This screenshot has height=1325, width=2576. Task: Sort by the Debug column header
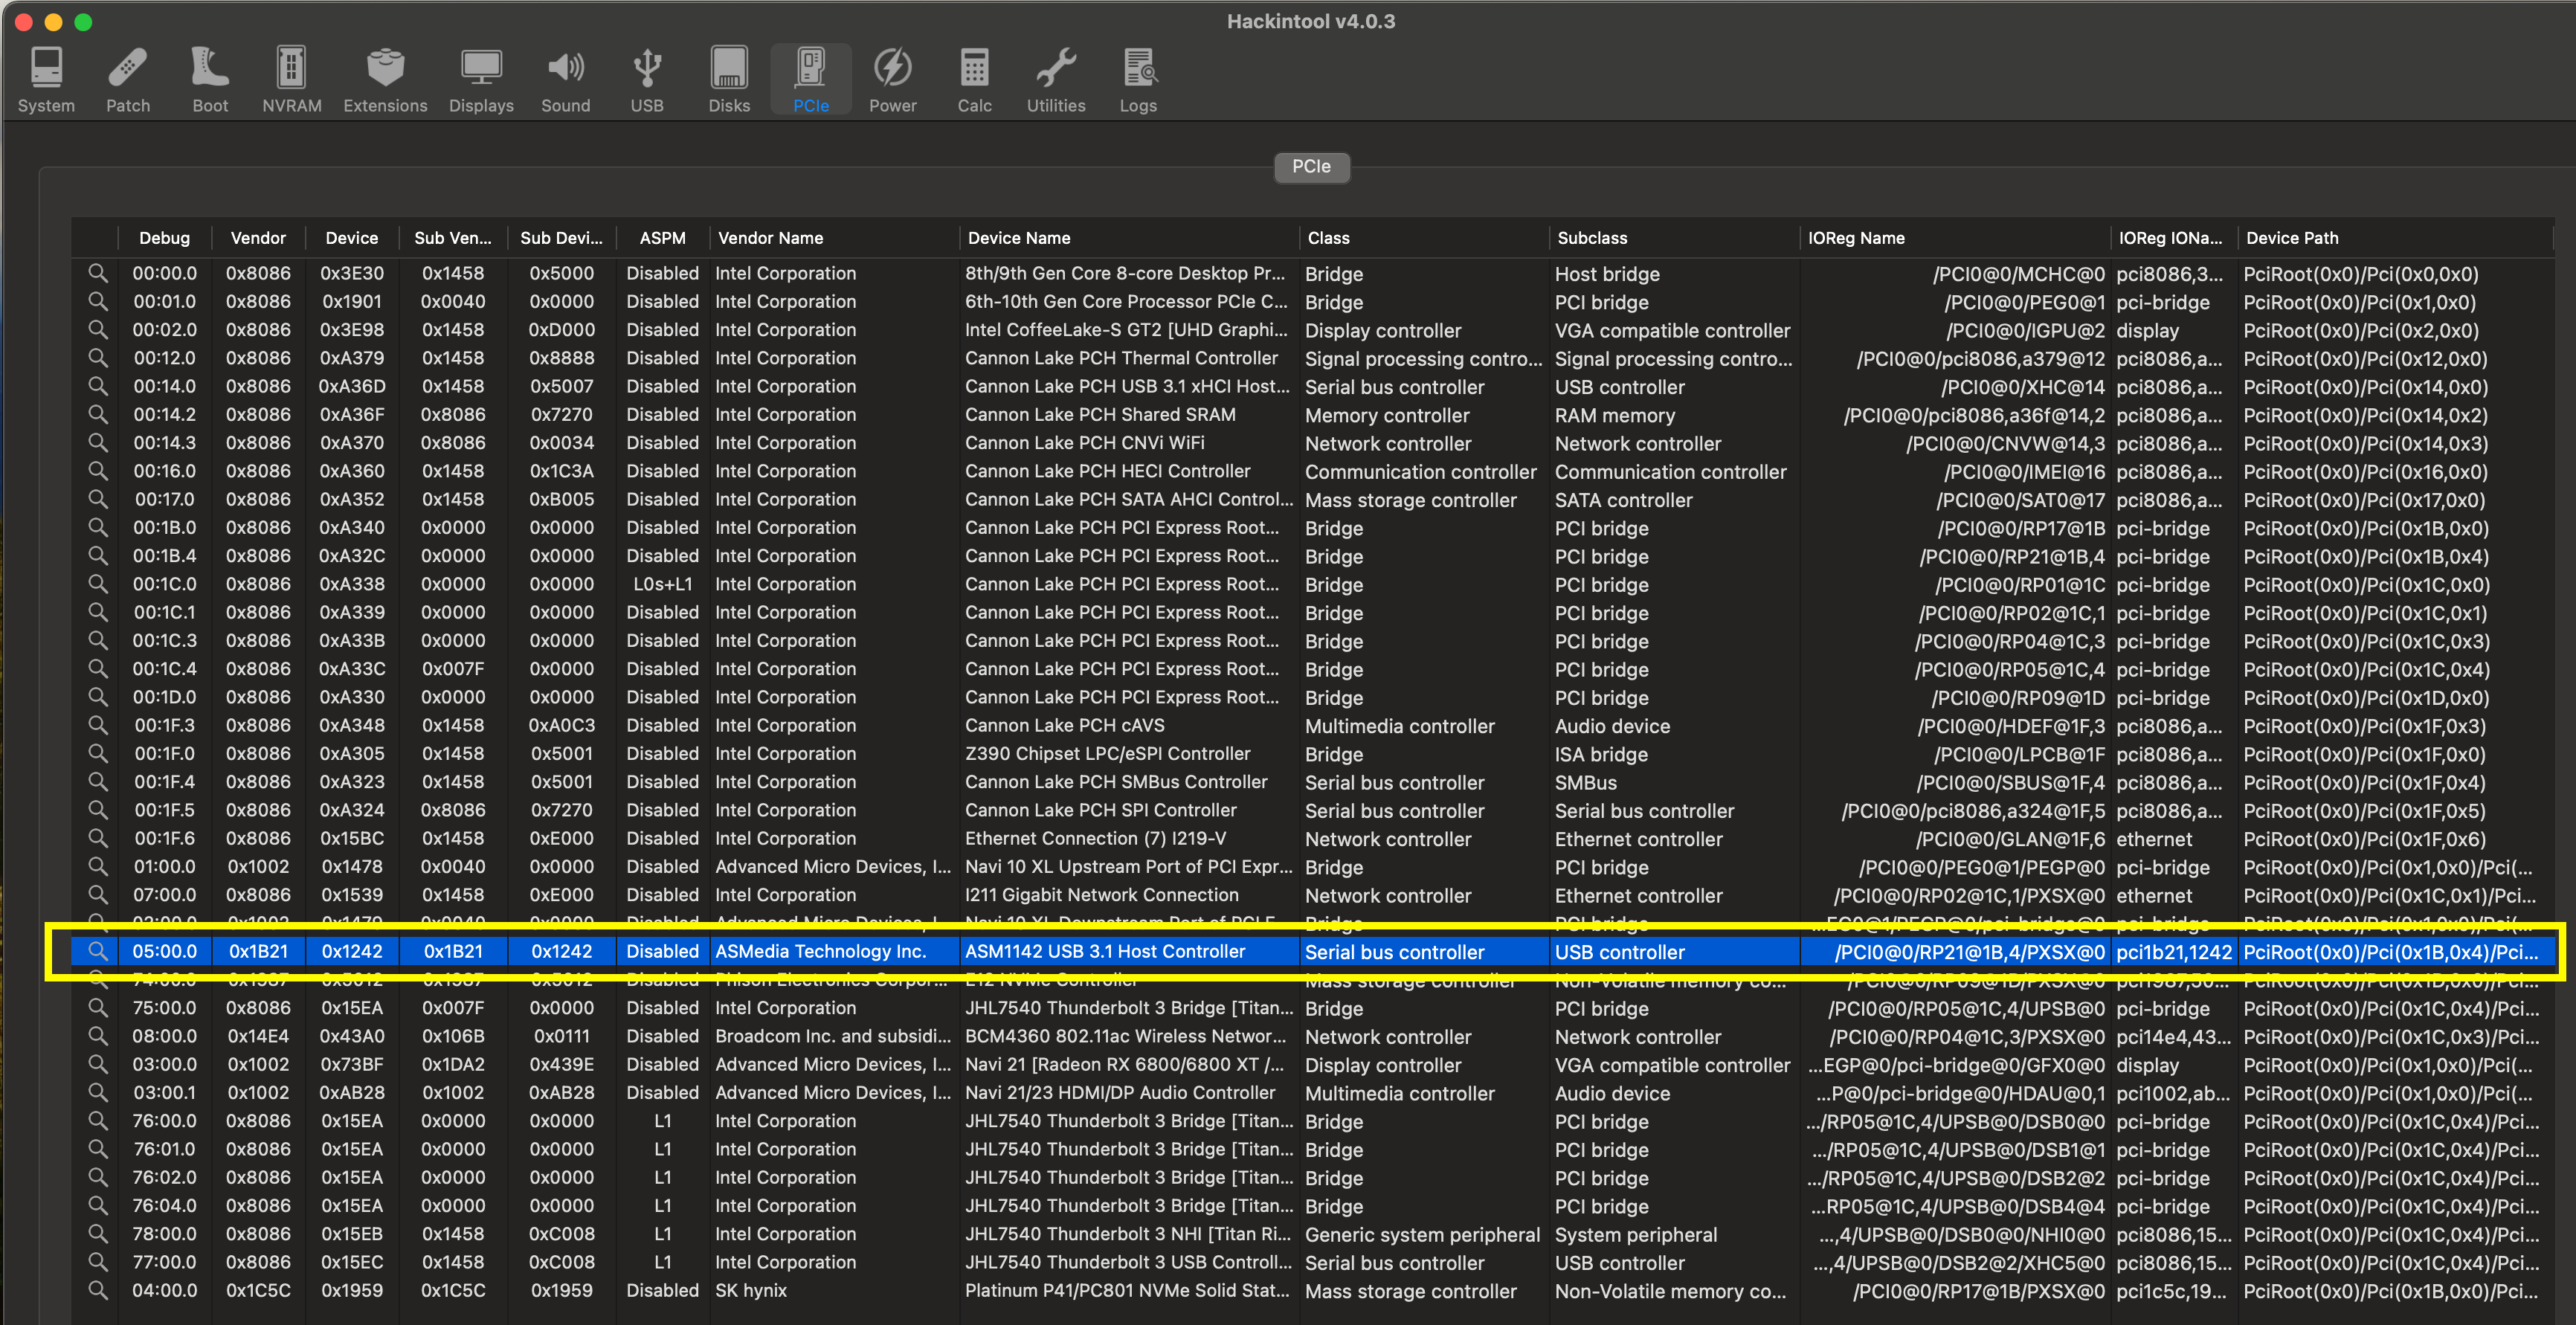coord(165,238)
